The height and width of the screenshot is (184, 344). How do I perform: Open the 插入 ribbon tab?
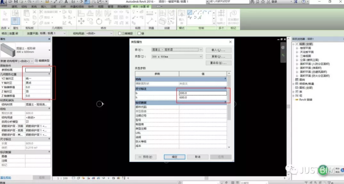(x=43, y=6)
